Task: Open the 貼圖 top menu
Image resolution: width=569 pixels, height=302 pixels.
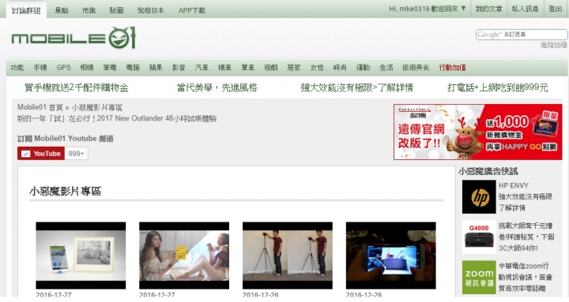Action: point(116,10)
